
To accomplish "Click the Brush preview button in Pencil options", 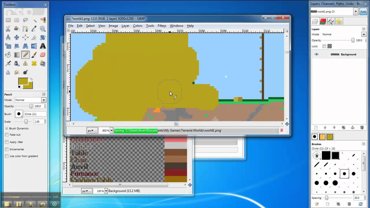I will (19, 114).
